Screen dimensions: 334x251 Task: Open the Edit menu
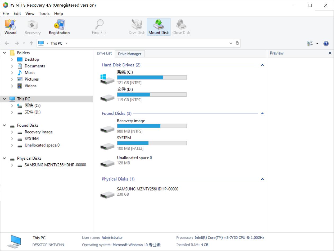(17, 13)
